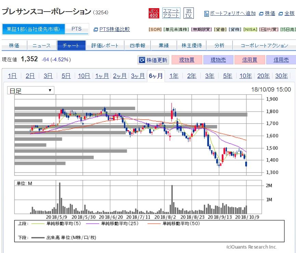This screenshot has height=253, width=296.
Task: Open the 評価レポート tab
Action: [105, 46]
